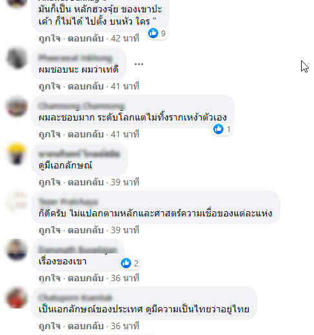314x335 pixels.
Task: Reply to the 'เรื่องของเขา' comment
Action: point(86,278)
